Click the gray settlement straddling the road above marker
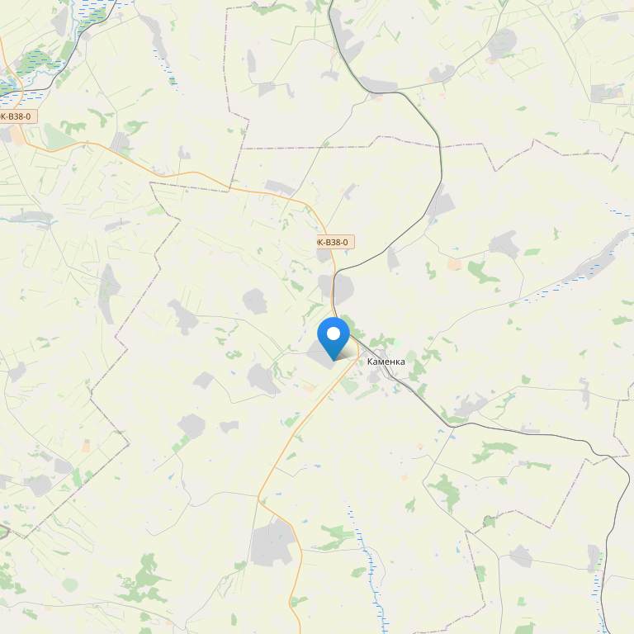The image size is (634, 634). pyautogui.click(x=337, y=289)
